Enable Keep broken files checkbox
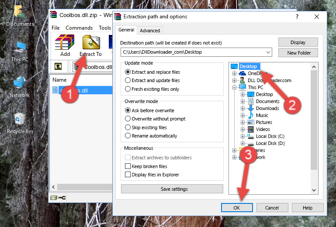The height and width of the screenshot is (227, 336). point(128,166)
